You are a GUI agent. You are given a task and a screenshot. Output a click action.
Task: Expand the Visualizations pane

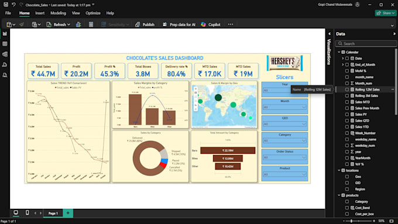[x=330, y=34]
